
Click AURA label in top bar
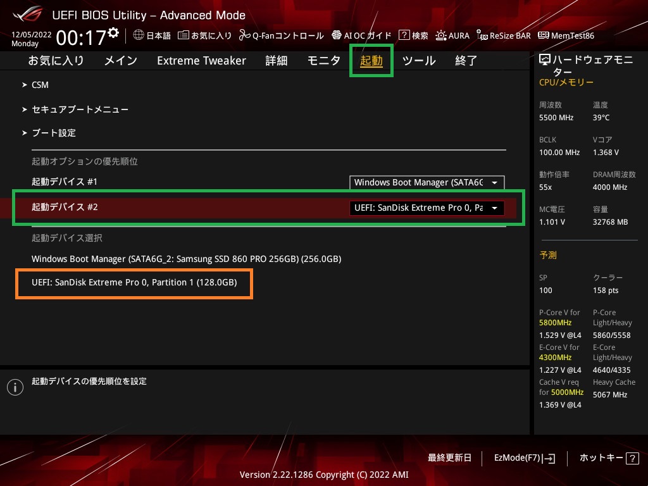coord(459,35)
